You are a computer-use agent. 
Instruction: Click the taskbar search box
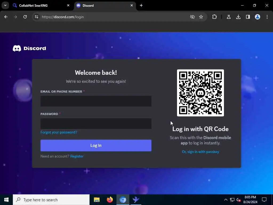click(51, 200)
